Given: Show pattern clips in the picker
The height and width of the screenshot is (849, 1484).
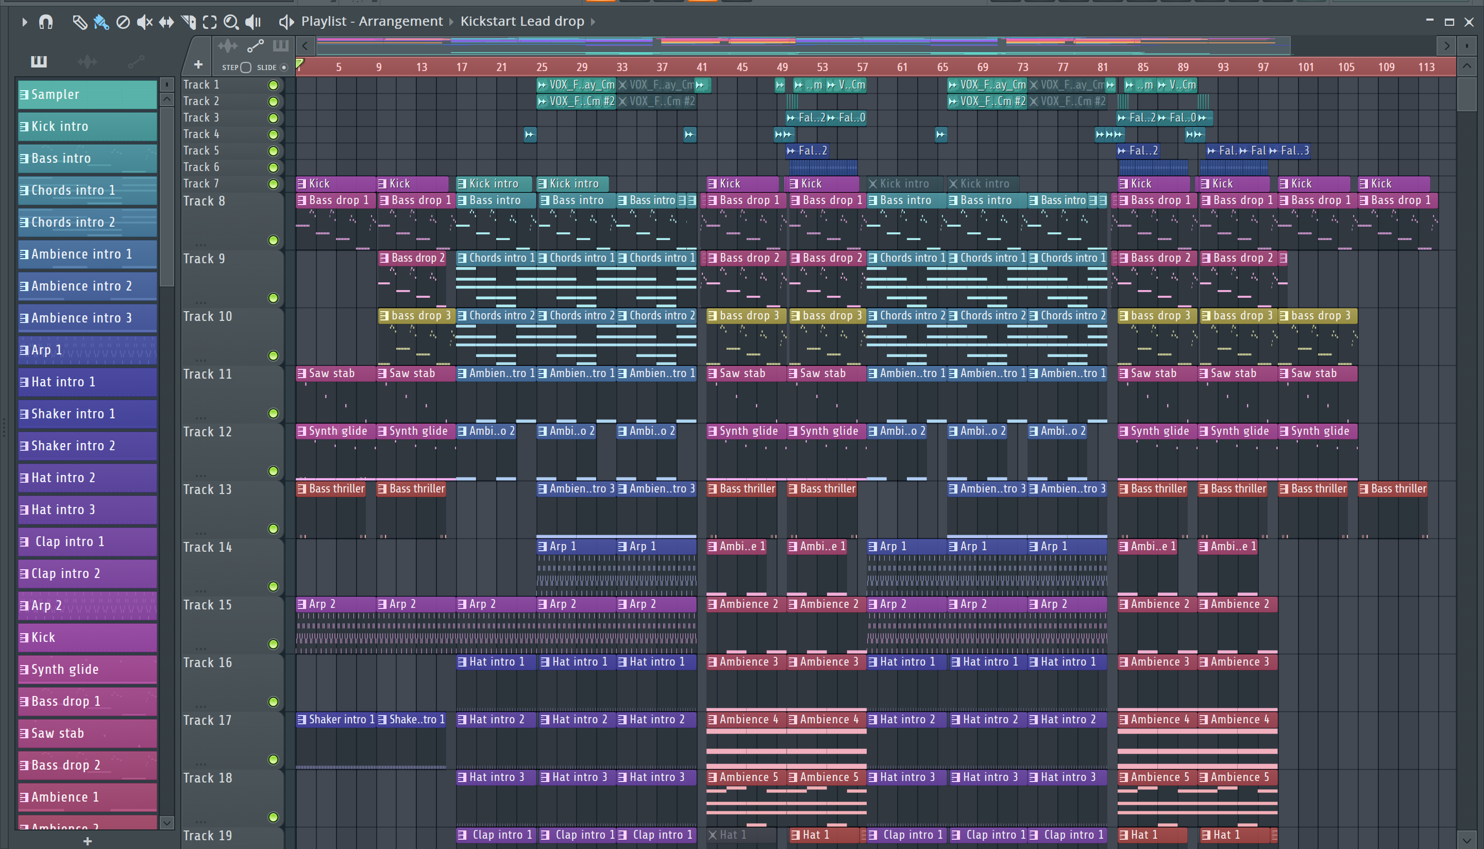Looking at the screenshot, I should click(39, 61).
